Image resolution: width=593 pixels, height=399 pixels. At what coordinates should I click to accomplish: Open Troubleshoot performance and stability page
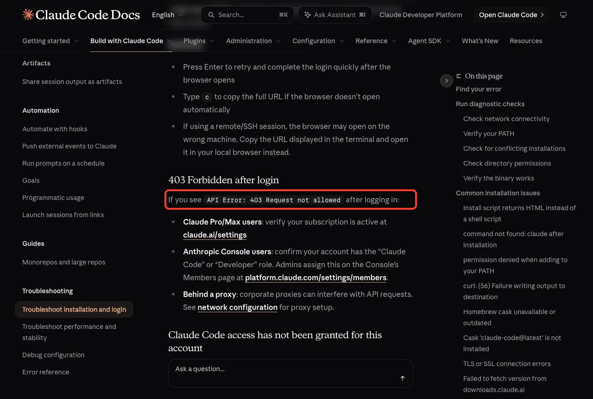(69, 332)
